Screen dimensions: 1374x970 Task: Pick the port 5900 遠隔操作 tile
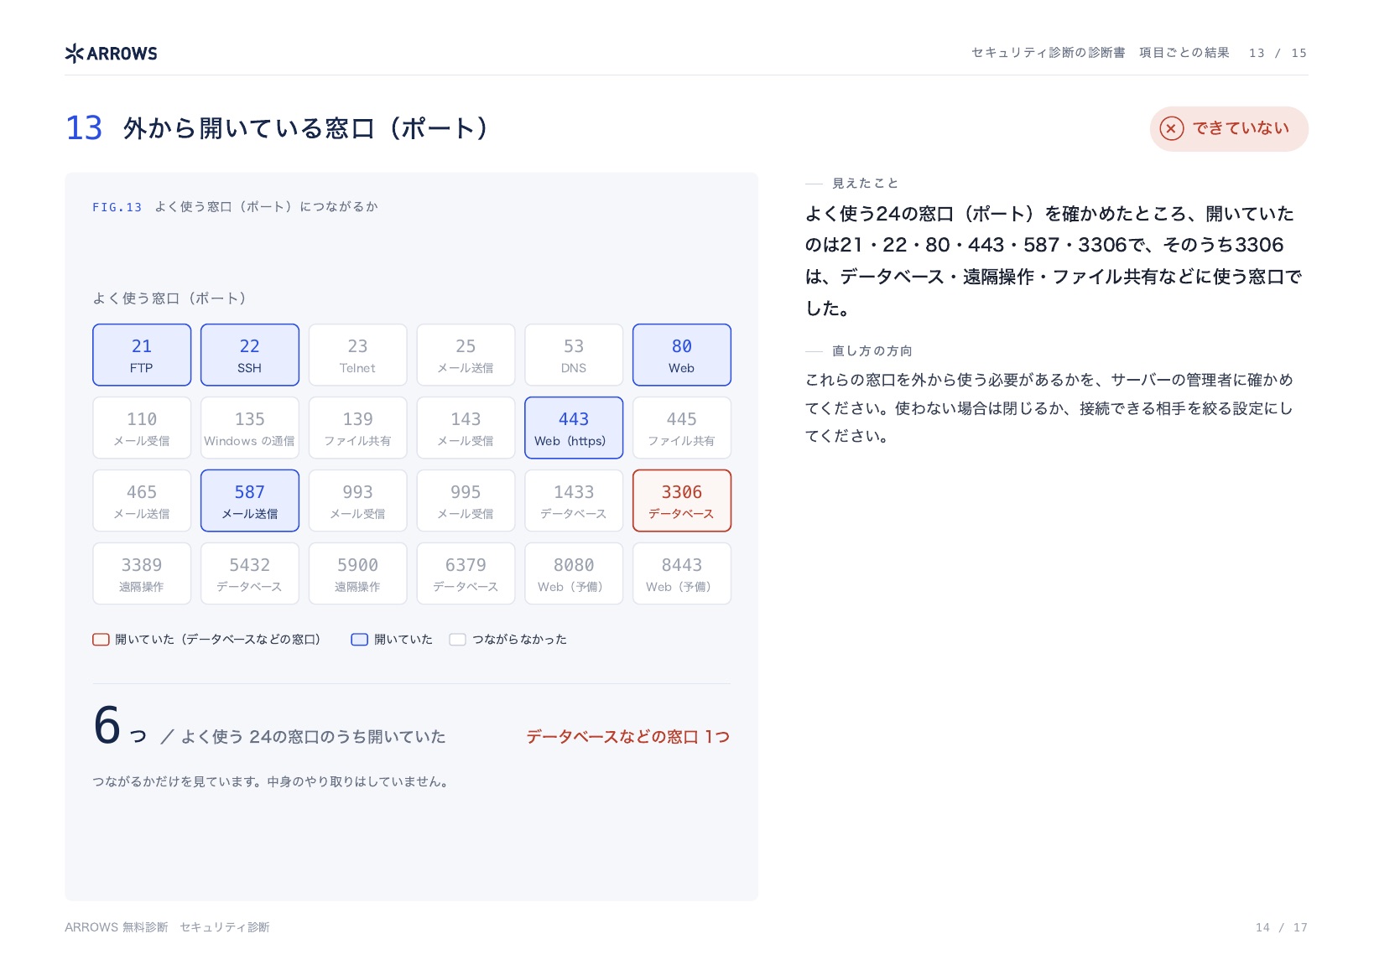pos(358,573)
